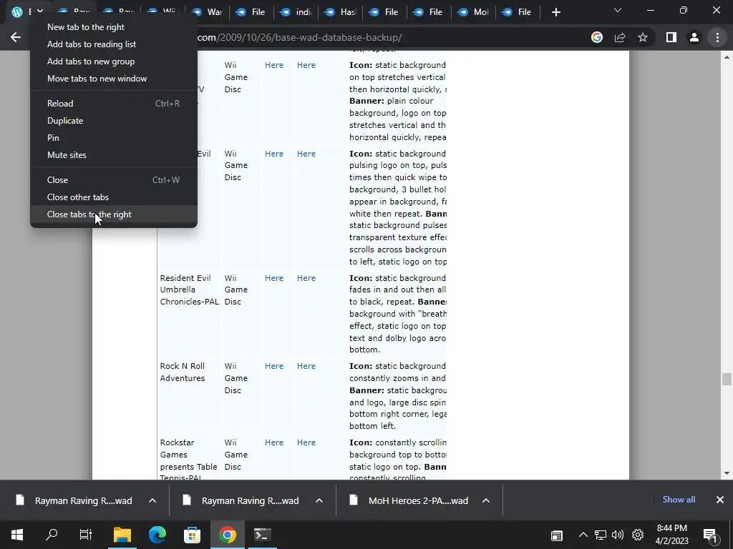The width and height of the screenshot is (733, 549).
Task: Open File Explorer from taskbar
Action: (122, 535)
